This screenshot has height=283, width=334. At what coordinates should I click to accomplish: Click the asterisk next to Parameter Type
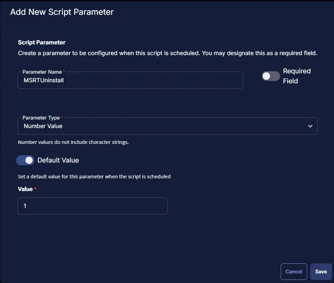coord(62,117)
